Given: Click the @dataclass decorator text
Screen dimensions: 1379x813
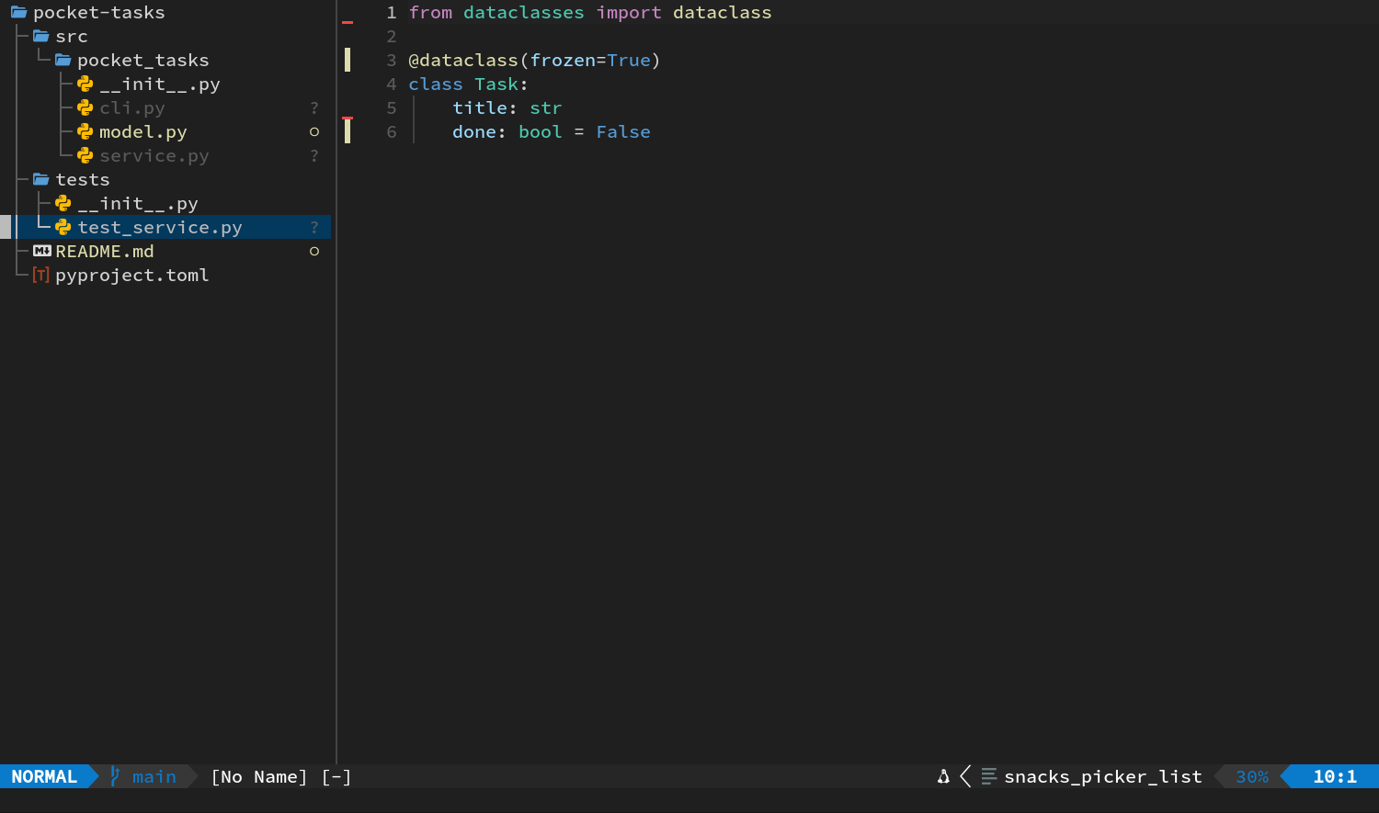Looking at the screenshot, I should (x=463, y=61).
